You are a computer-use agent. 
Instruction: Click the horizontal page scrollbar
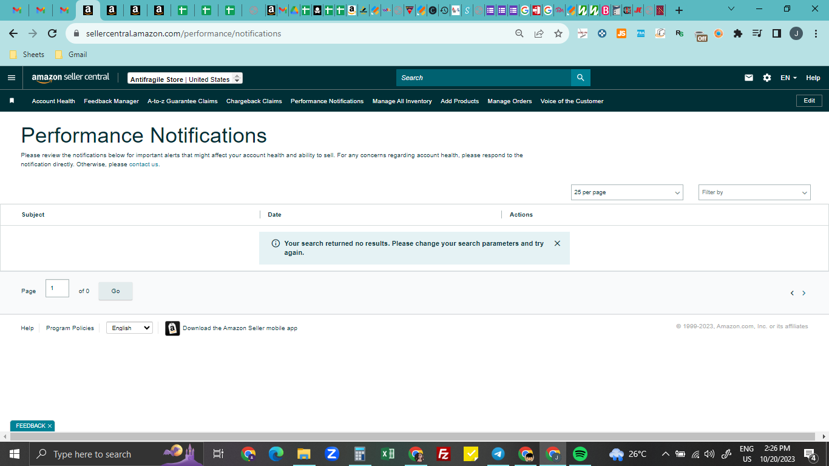414,436
